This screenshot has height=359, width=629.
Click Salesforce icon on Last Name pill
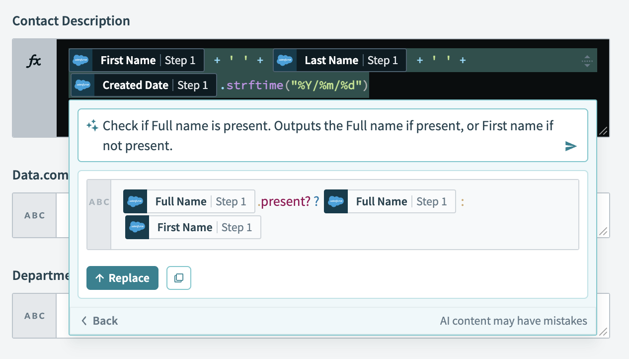[x=285, y=60]
